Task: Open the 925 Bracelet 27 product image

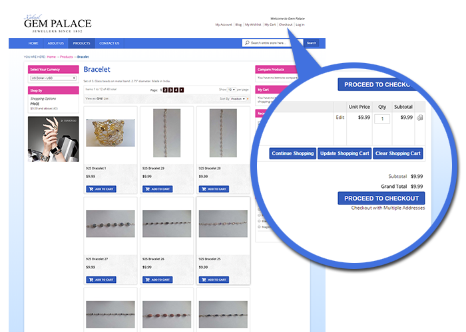Action: 111,224
